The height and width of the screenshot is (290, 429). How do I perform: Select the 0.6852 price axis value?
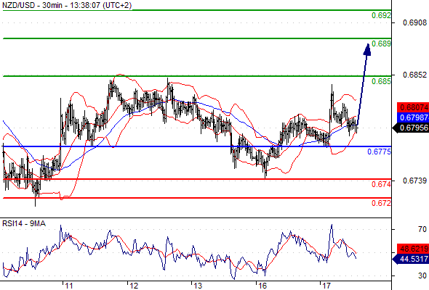pyautogui.click(x=414, y=75)
